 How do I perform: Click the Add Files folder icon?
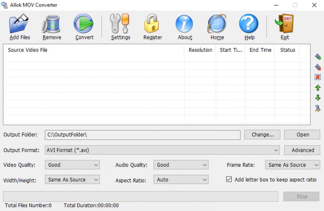point(20,24)
